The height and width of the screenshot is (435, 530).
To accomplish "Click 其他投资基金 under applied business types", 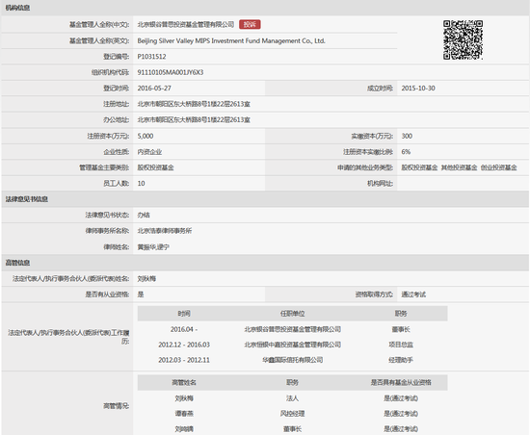I will pos(459,167).
